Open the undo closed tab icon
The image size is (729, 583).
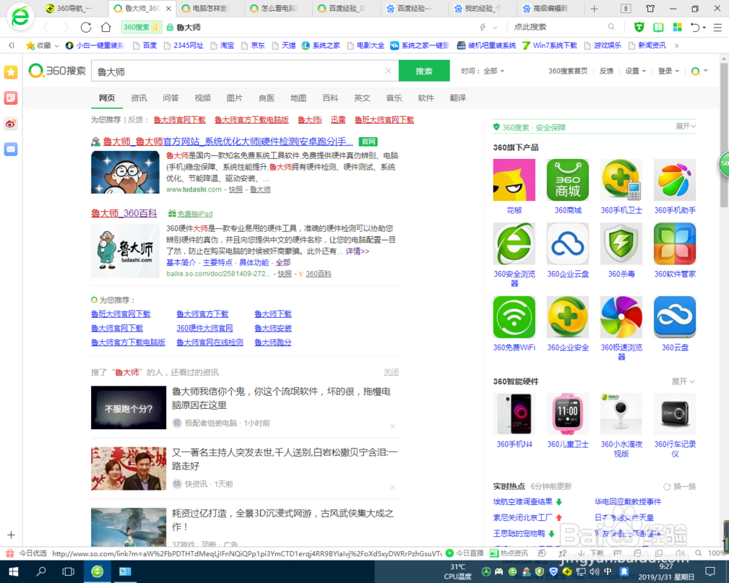click(x=695, y=28)
